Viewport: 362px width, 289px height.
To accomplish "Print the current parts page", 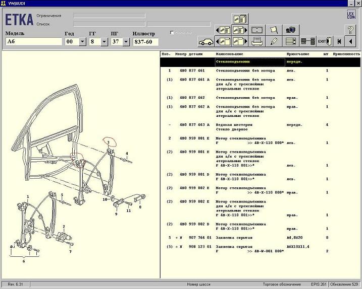I will point(256,41).
